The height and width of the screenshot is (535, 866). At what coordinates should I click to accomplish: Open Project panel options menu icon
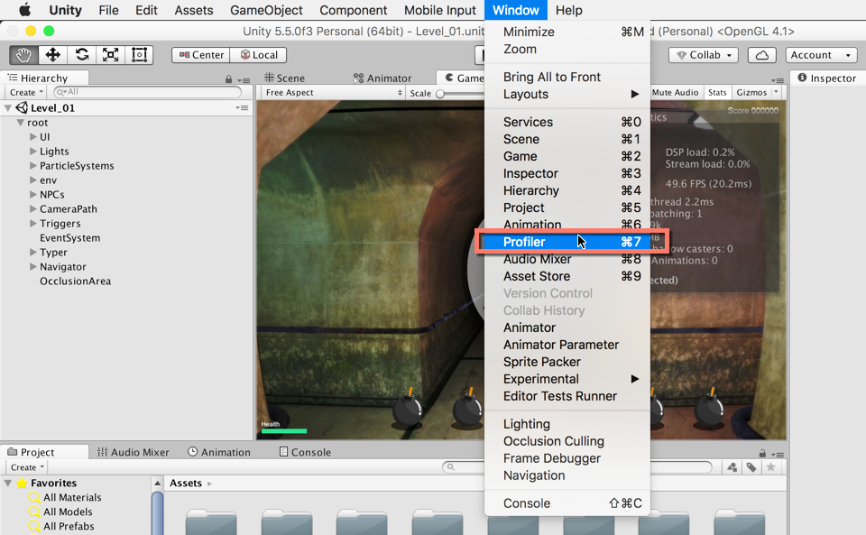(x=778, y=455)
